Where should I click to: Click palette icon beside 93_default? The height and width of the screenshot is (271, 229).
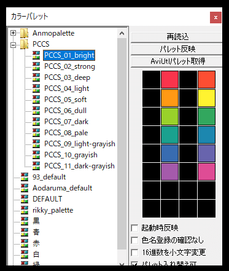(25, 177)
